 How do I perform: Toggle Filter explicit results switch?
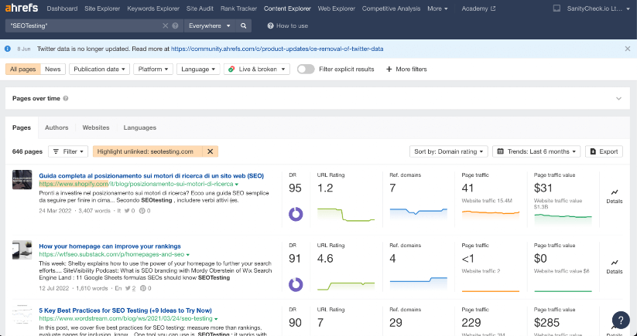[x=306, y=69]
